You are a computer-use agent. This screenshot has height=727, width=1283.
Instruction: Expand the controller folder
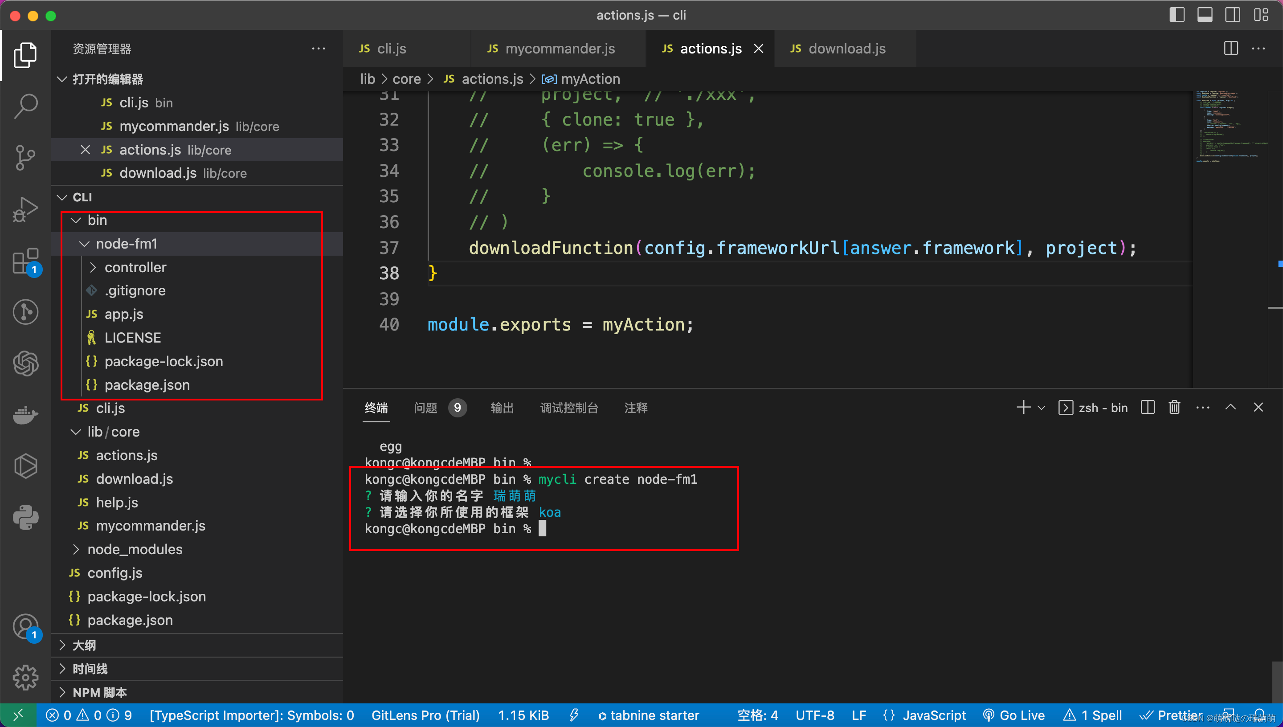pyautogui.click(x=93, y=267)
